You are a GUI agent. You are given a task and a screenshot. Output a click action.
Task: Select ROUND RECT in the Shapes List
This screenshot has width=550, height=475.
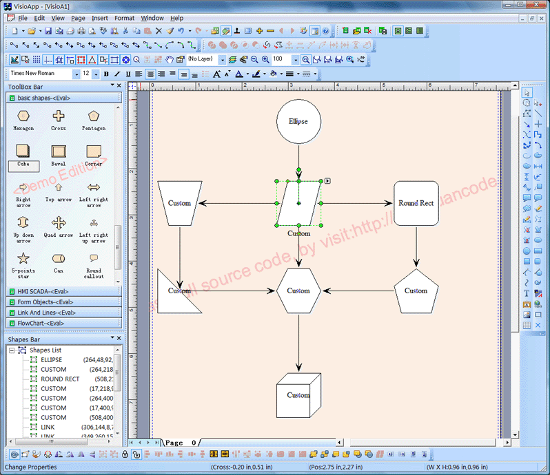click(60, 379)
